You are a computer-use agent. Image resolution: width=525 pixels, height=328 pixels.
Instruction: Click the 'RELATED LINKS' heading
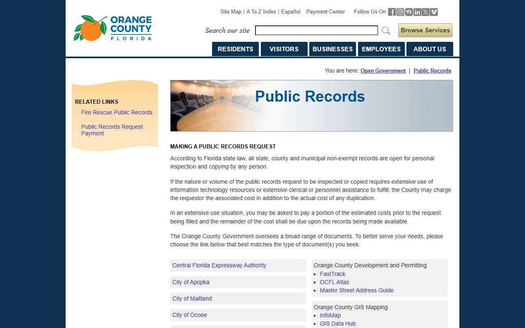pos(97,102)
